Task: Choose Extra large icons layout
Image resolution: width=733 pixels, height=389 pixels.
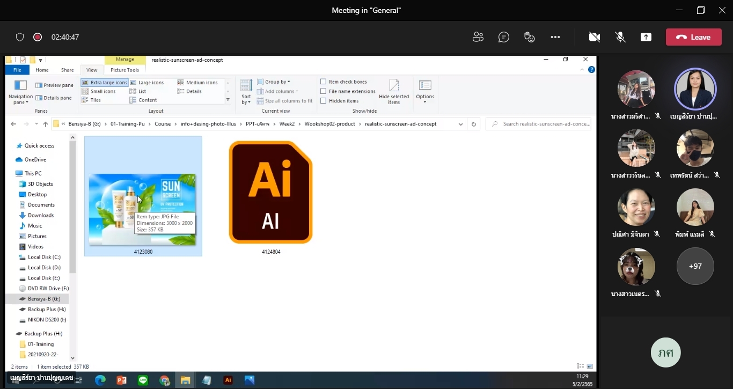Action: click(105, 83)
